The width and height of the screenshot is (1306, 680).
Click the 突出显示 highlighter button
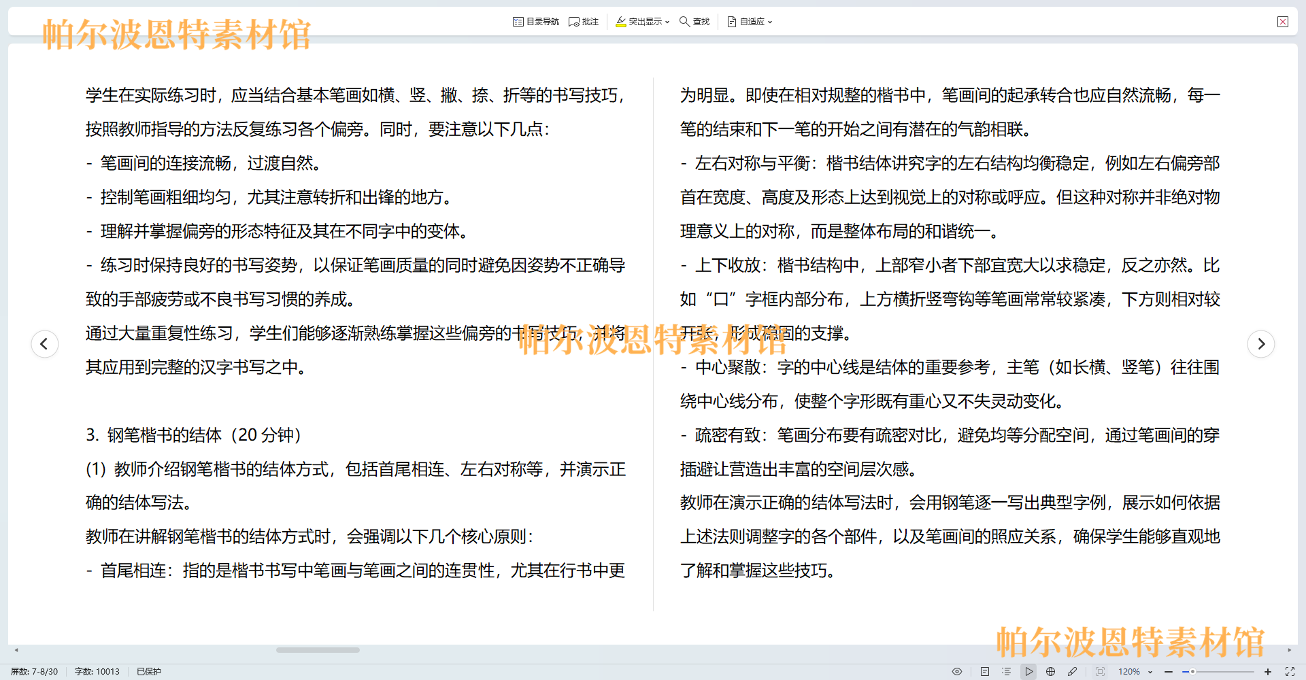pyautogui.click(x=639, y=22)
